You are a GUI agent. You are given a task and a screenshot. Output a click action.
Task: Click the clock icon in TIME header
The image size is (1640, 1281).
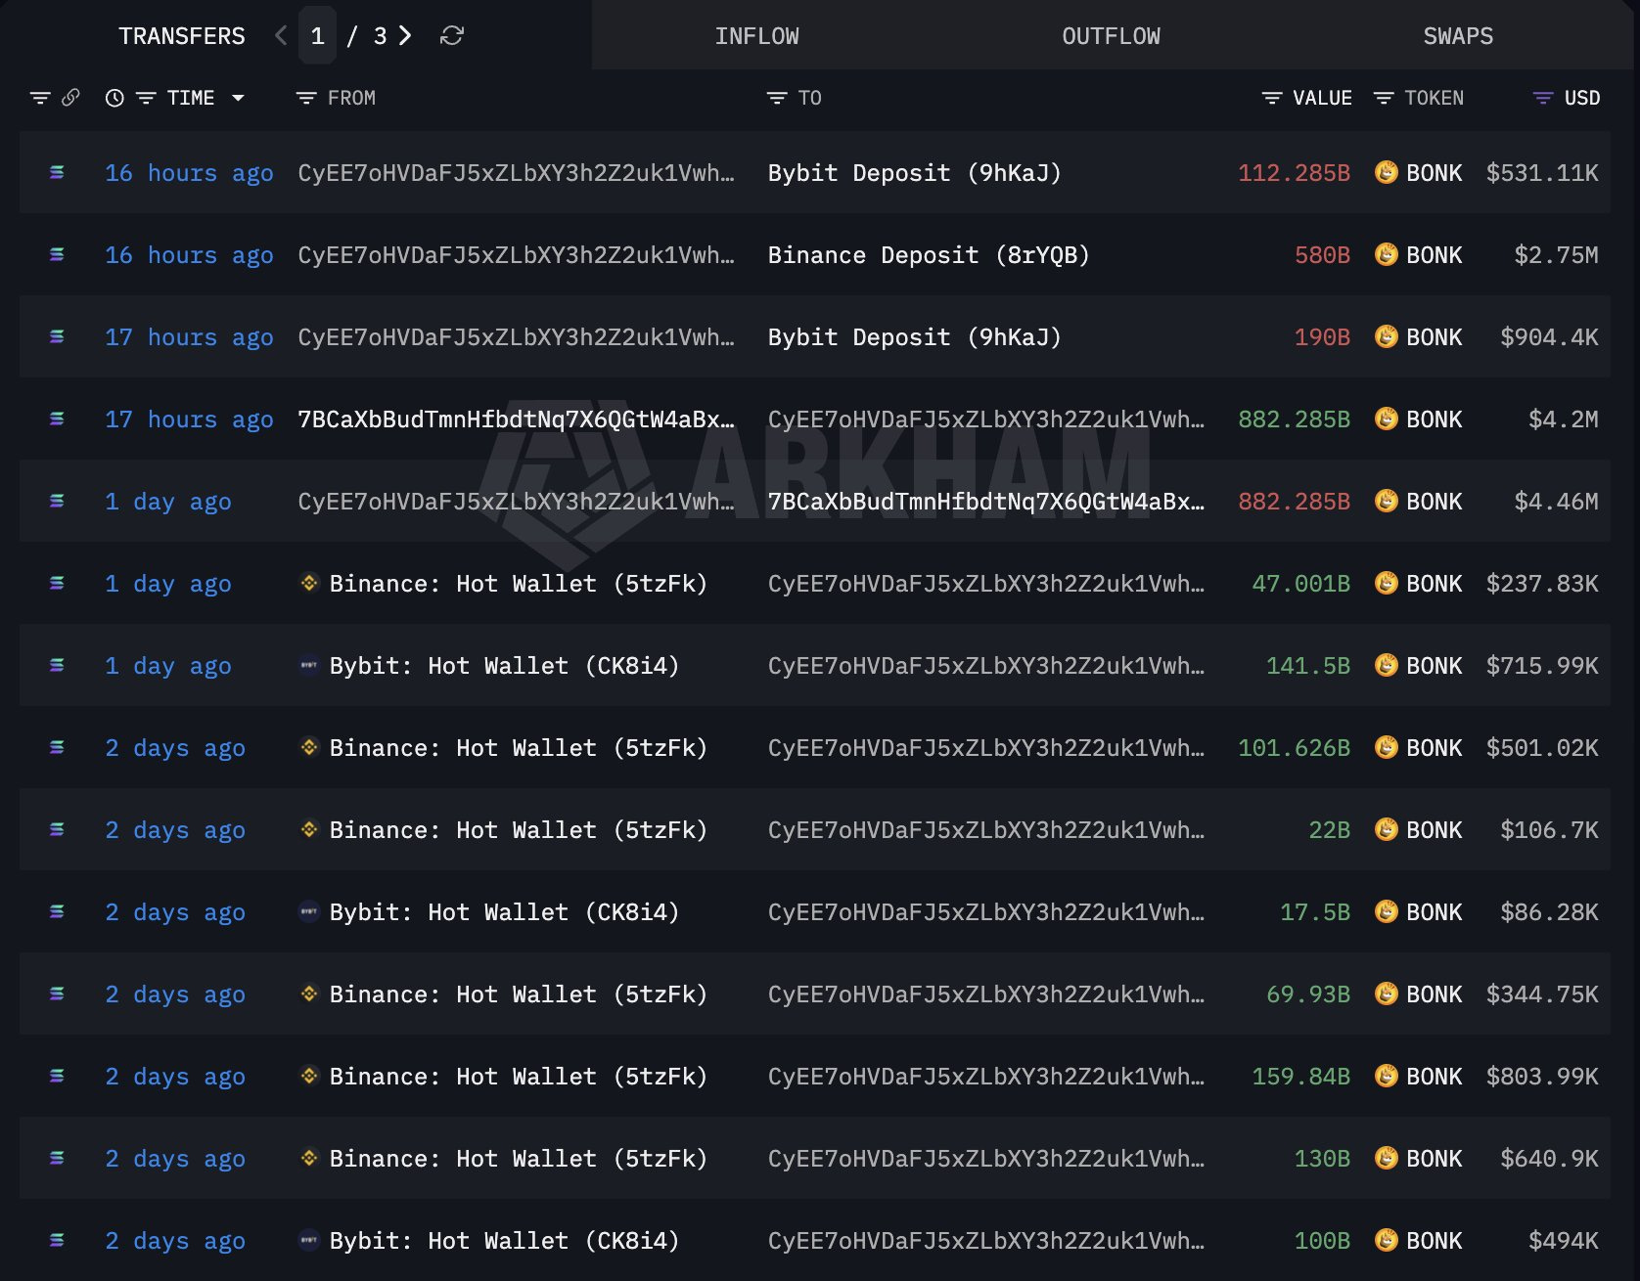point(114,98)
